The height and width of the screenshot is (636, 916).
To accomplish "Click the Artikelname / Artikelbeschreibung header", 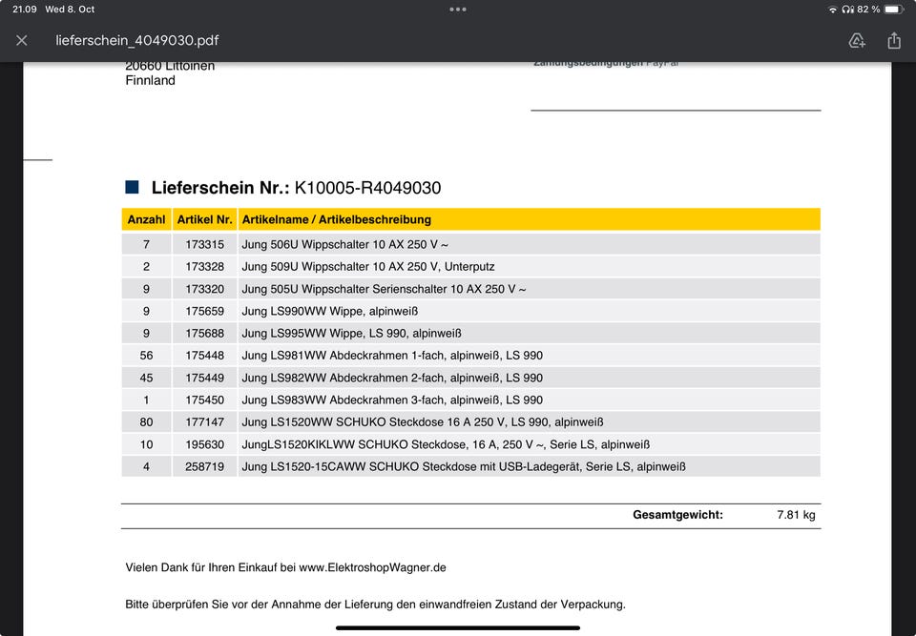I will click(530, 219).
